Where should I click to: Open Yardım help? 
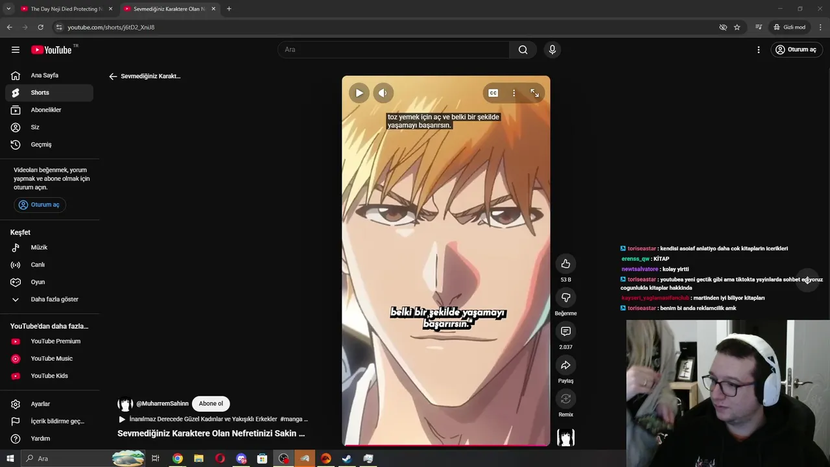(x=49, y=438)
